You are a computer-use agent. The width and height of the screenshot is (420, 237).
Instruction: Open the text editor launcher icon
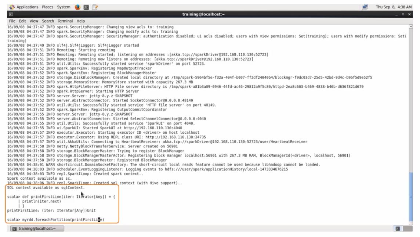point(95,7)
